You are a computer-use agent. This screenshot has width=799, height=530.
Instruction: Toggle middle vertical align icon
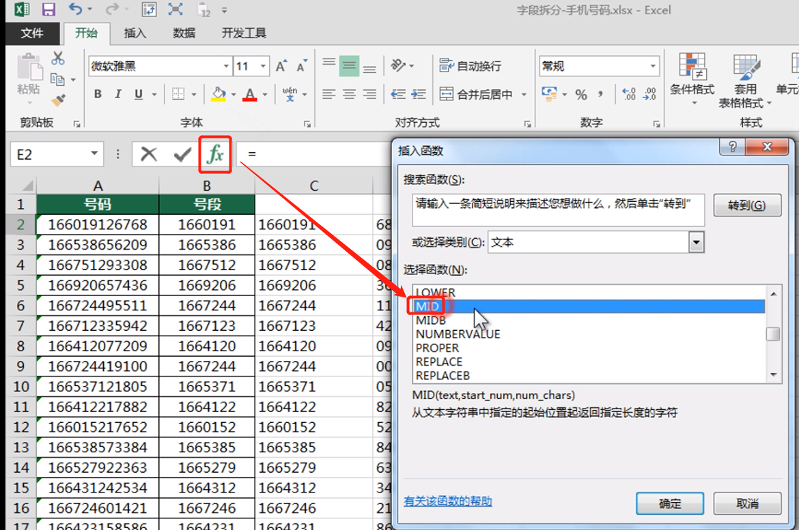point(349,66)
